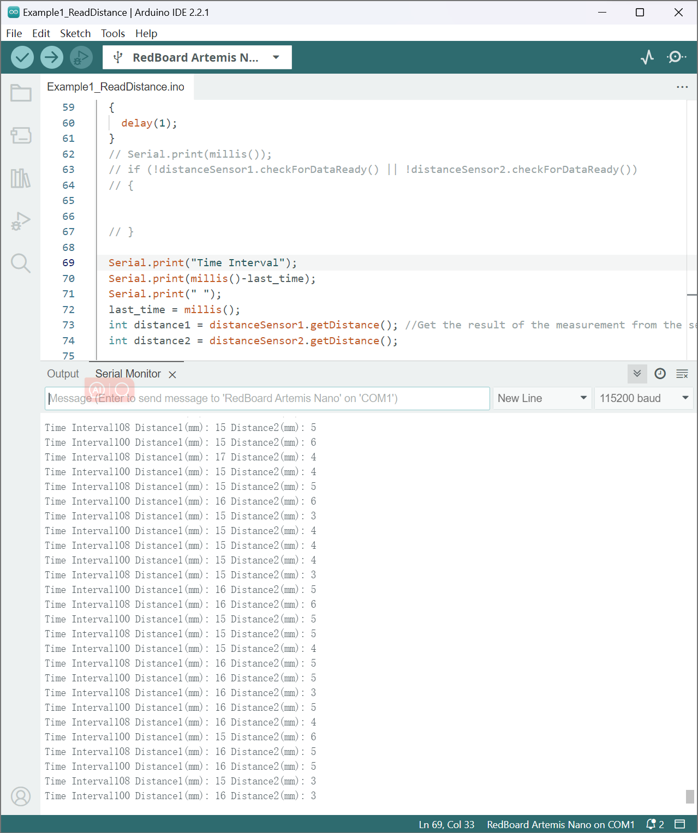Image resolution: width=698 pixels, height=833 pixels.
Task: Open the Sketch menu
Action: (x=75, y=33)
